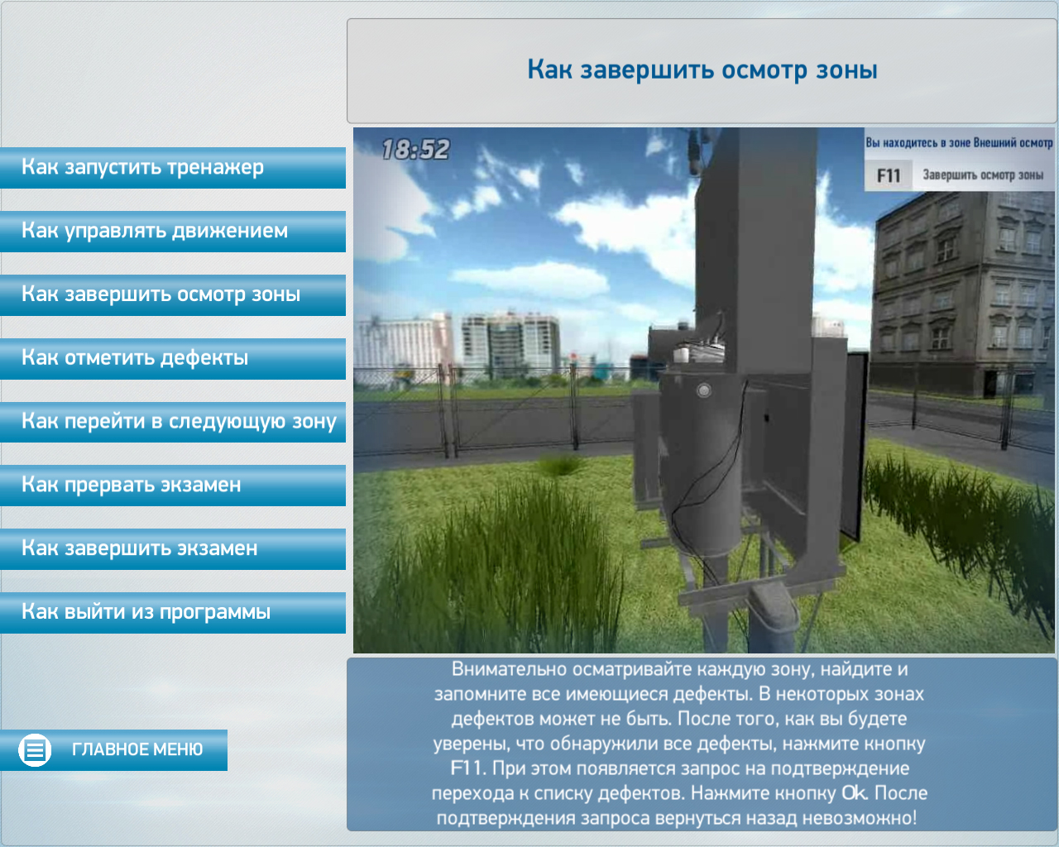This screenshot has width=1059, height=847.
Task: Click the distant high-rise buildings in the scene
Action: point(505,343)
